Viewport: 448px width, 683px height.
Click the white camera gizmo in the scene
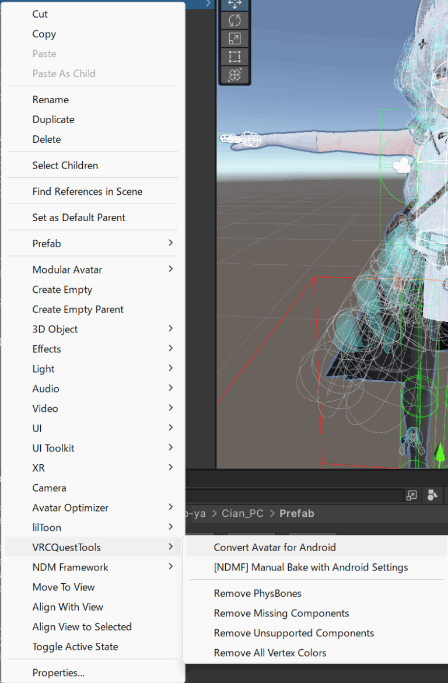(x=401, y=166)
